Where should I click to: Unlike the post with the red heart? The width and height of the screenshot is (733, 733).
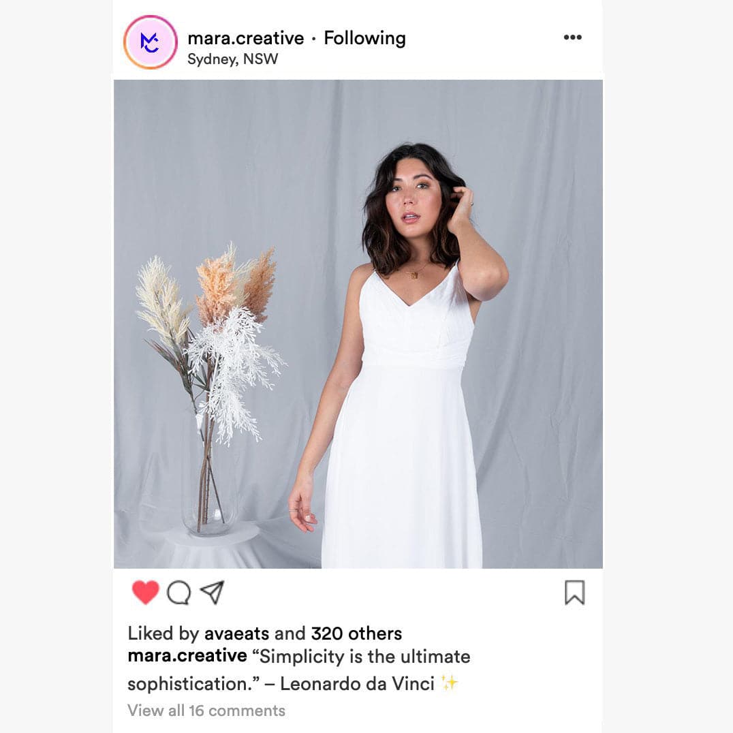[x=145, y=592]
